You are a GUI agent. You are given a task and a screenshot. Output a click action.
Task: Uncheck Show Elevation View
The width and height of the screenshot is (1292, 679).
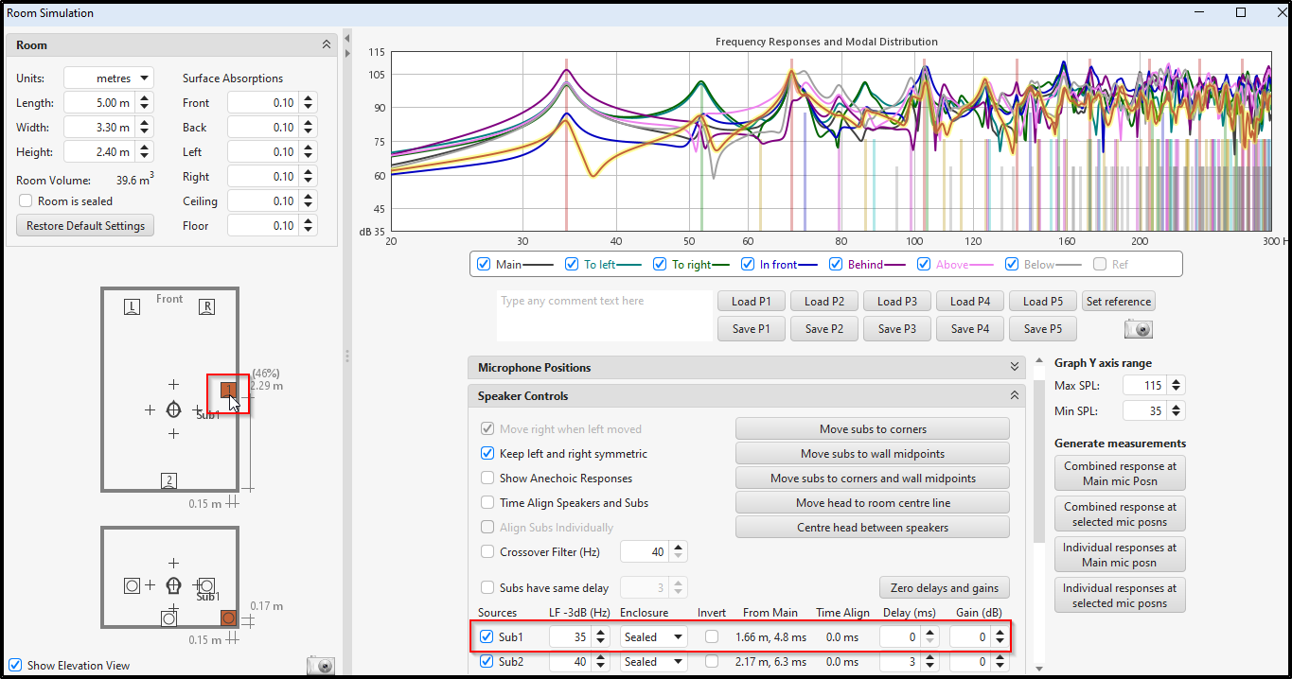coord(14,665)
